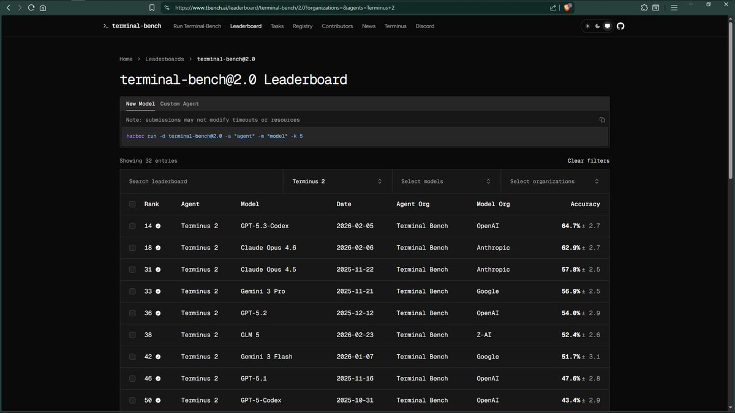Open the Terminus 2 agent filter dropdown
The image size is (735, 413).
(x=337, y=182)
